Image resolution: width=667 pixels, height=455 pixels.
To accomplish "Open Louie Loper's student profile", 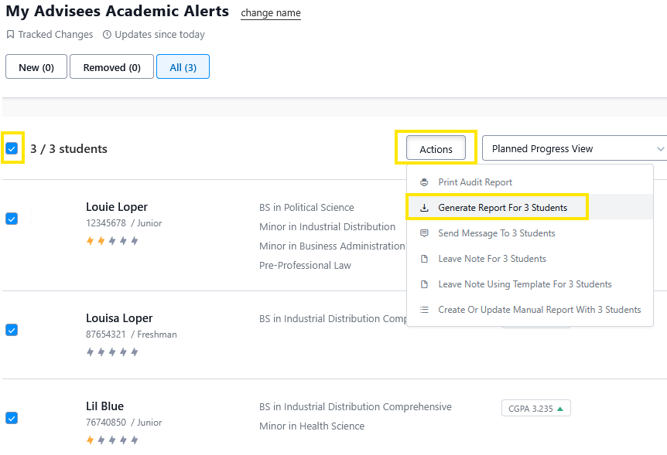I will click(x=117, y=207).
